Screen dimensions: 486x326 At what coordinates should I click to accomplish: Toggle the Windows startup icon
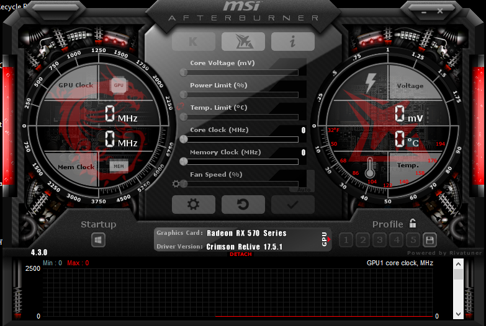coord(98,240)
